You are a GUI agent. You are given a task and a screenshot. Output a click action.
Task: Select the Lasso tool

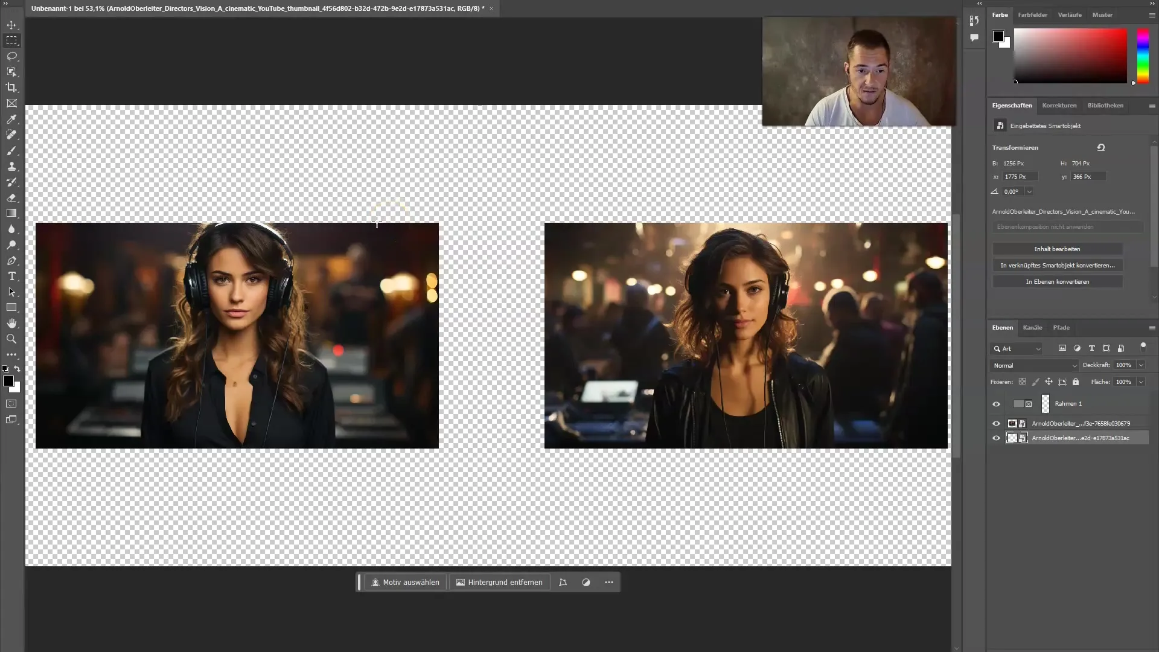tap(11, 56)
